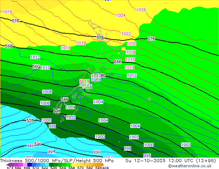Click the legend value 594
Screen dimensions: 219x169
click(x=98, y=168)
